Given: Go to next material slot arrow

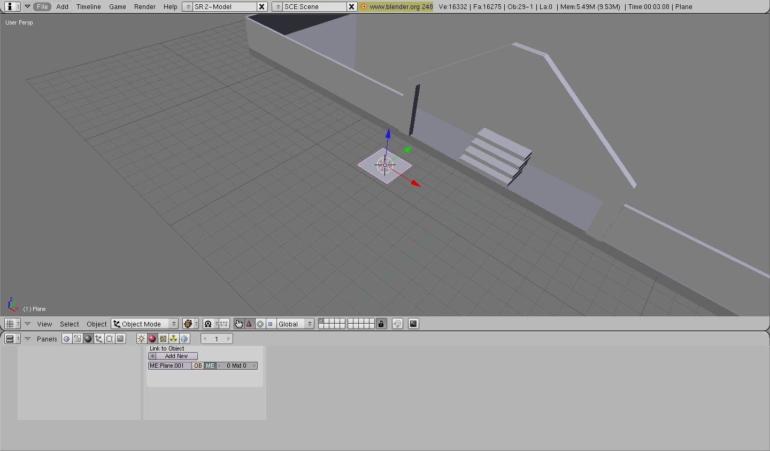Looking at the screenshot, I should (255, 366).
